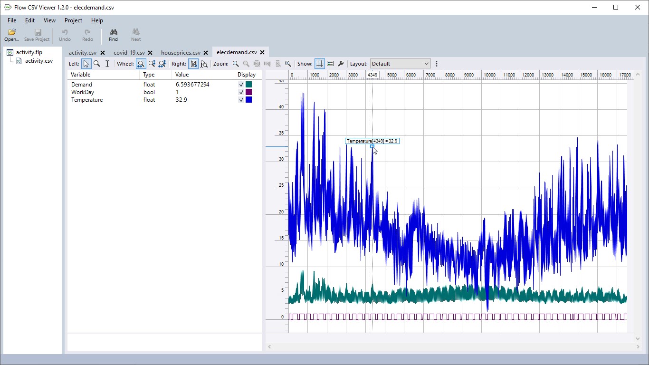
Task: Click the teal Demand color swatch
Action: (x=249, y=85)
